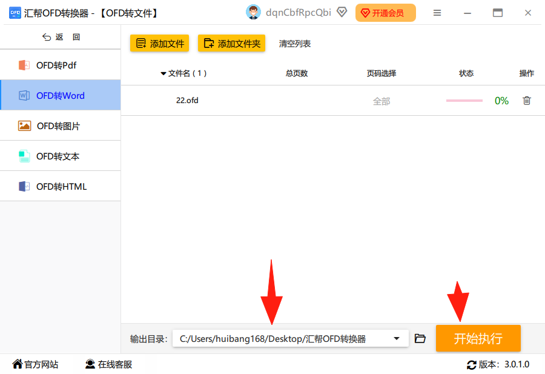Delete 22.ofd using the trash icon
The height and width of the screenshot is (374, 545).
527,101
